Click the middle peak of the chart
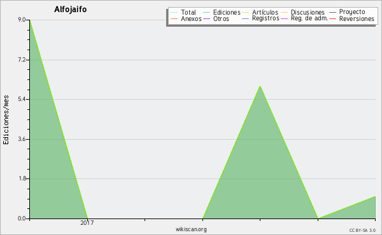The width and height of the screenshot is (382, 235). point(260,86)
